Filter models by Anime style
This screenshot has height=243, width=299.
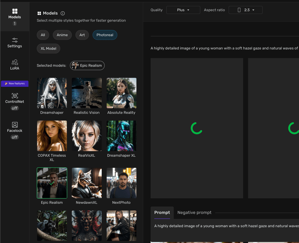coord(62,35)
